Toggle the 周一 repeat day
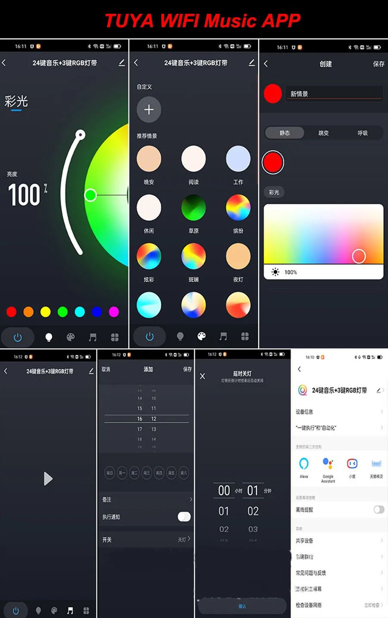The width and height of the screenshot is (388, 618). (122, 473)
